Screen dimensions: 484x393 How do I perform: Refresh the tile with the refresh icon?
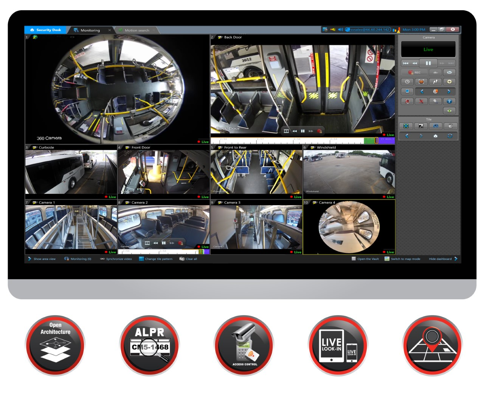click(x=450, y=136)
